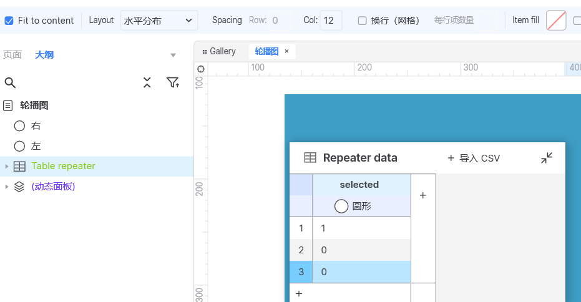This screenshot has width=581, height=302.
Task: Open the Item fill color swatch
Action: (x=556, y=21)
